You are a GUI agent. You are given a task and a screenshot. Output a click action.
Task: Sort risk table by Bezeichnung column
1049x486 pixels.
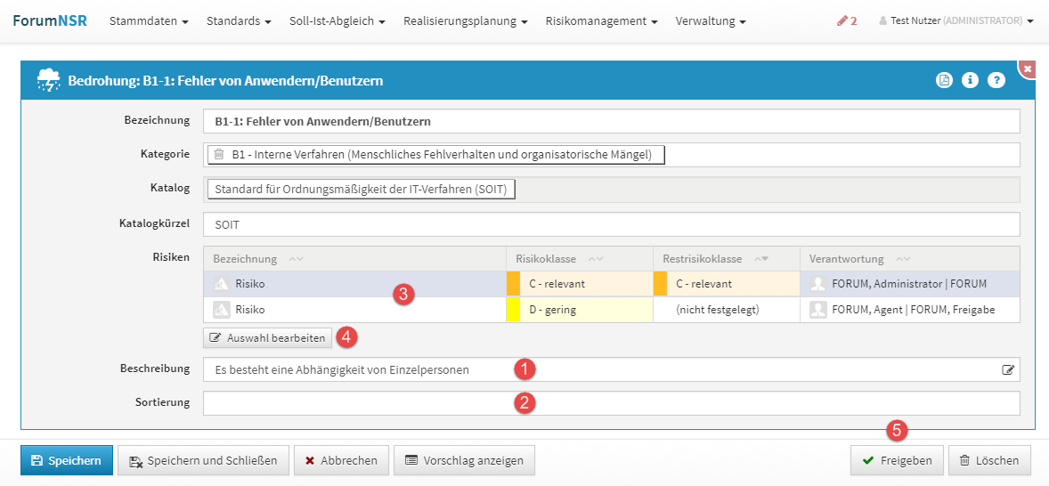[297, 259]
